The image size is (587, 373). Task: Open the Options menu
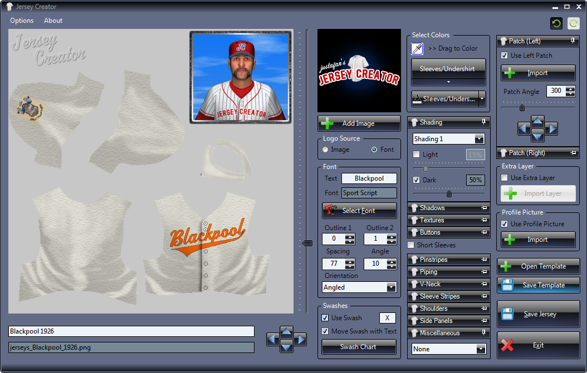pyautogui.click(x=22, y=21)
